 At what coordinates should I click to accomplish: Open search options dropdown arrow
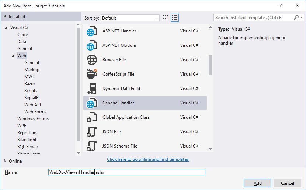click(x=302, y=18)
